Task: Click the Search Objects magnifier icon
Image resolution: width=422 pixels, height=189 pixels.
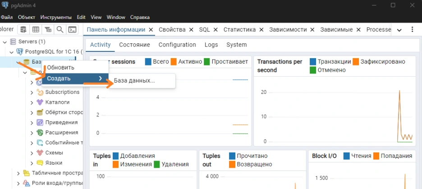Action: tap(60, 29)
